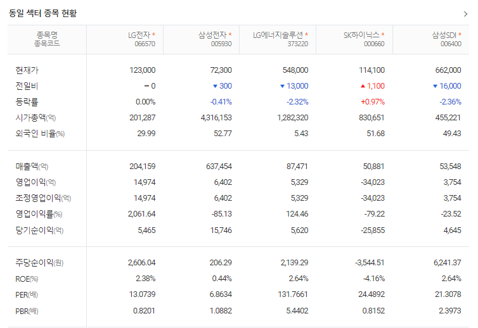The height and width of the screenshot is (328, 478).
Task: Click sales value 87,471
Action: [297, 167]
